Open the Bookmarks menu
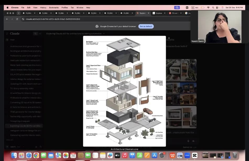This screenshot has height=161, width=249. coord(54,7)
